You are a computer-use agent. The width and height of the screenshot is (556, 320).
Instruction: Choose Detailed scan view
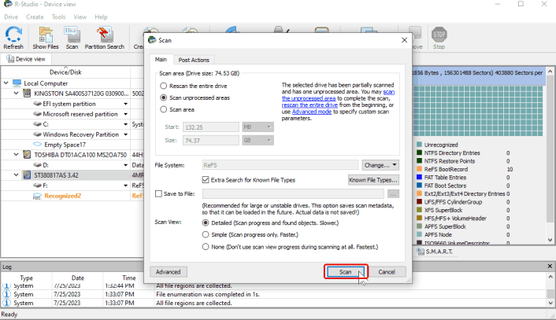point(206,223)
